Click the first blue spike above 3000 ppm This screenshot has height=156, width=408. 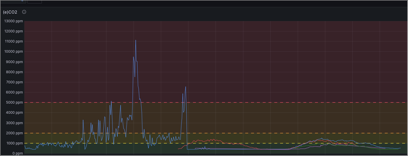coord(83,120)
